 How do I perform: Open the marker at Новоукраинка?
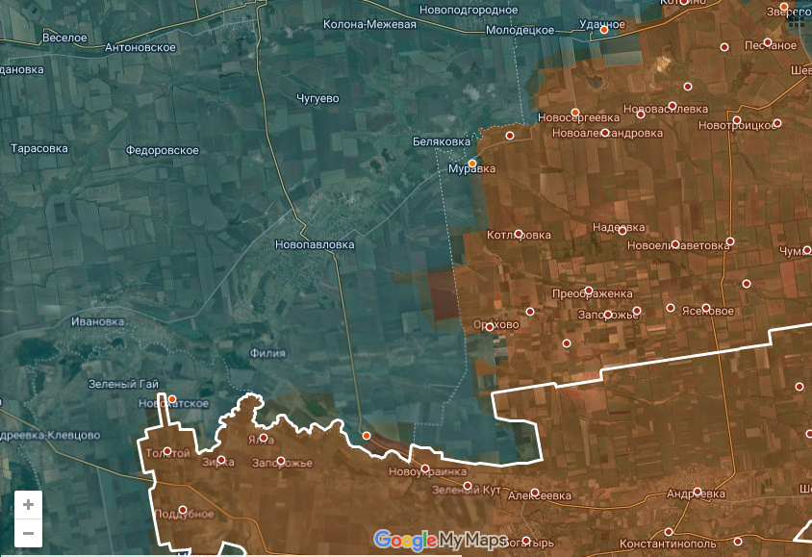[x=425, y=468]
